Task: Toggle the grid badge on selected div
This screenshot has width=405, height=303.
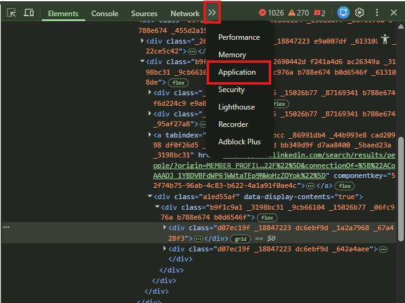Action: tap(241, 239)
